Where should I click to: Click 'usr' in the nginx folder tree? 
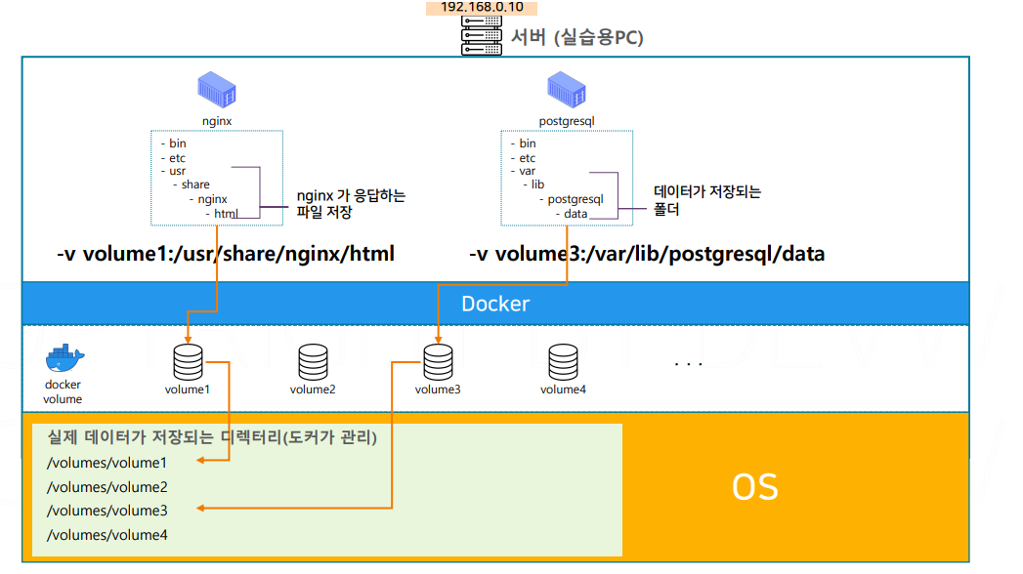178,172
